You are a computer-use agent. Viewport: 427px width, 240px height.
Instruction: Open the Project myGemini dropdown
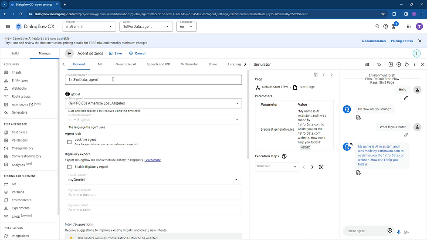pyautogui.click(x=89, y=27)
